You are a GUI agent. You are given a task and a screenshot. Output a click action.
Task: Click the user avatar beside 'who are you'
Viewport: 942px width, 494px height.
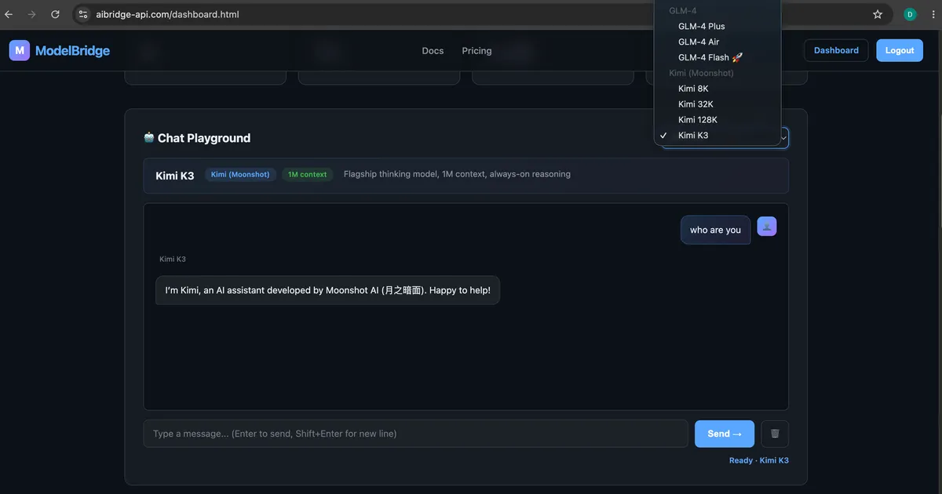[x=767, y=227]
